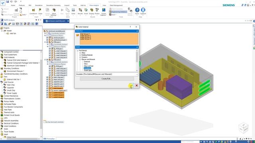This screenshot has height=143, width=255.
Task: Click the Heat Sources icon in tree
Action: (x=2, y=82)
